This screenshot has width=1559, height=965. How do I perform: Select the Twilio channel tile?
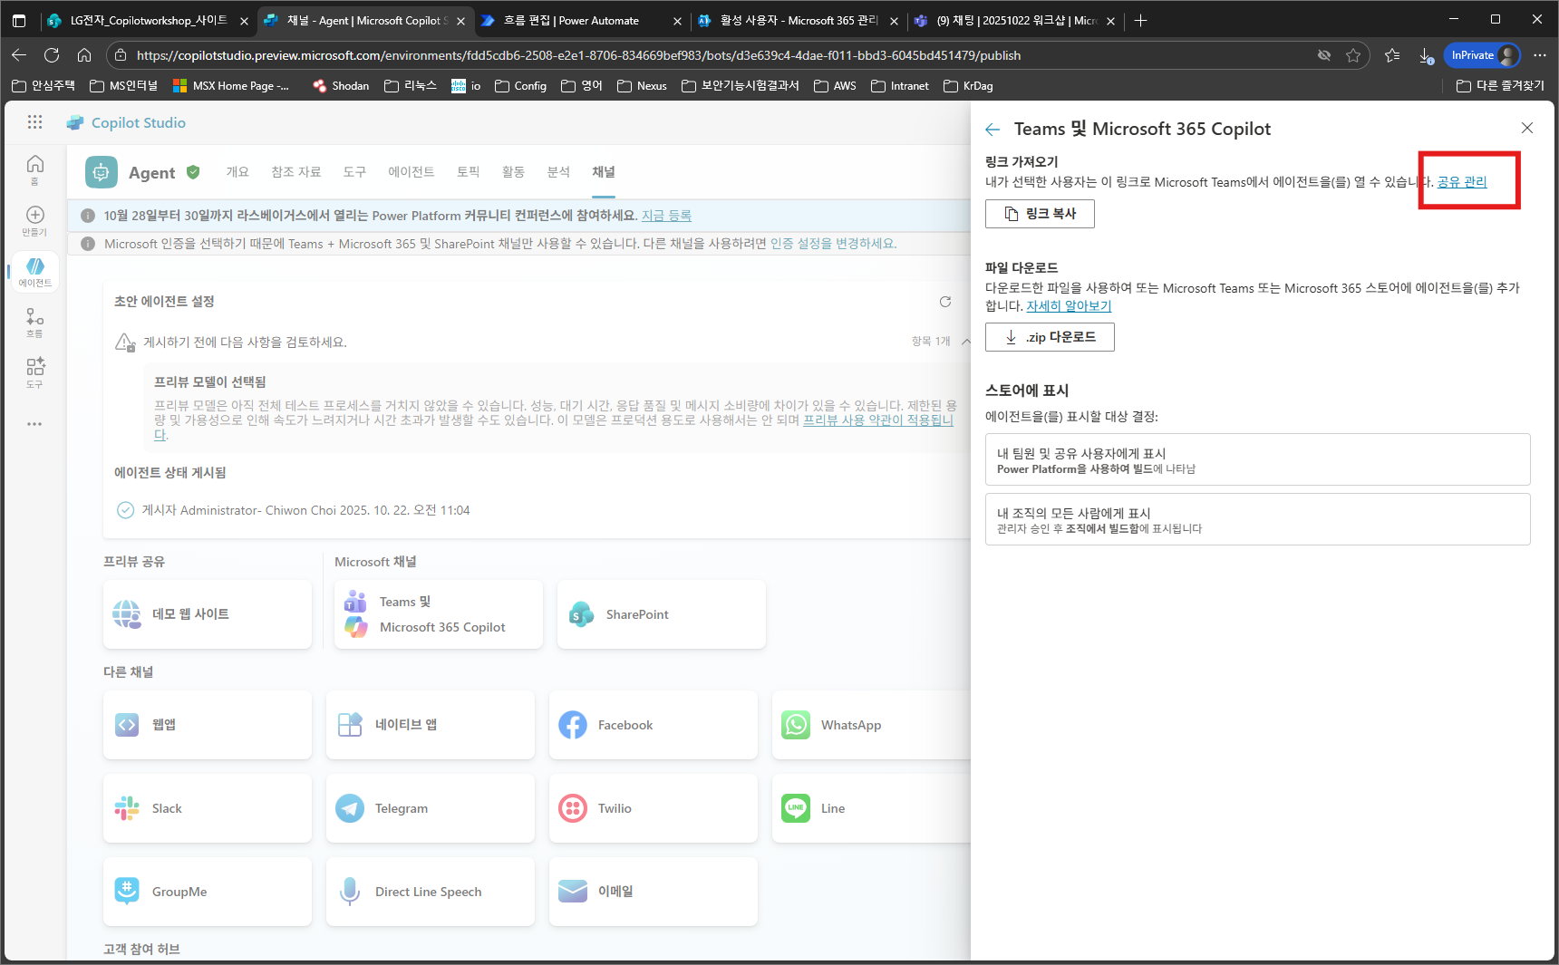click(x=653, y=808)
